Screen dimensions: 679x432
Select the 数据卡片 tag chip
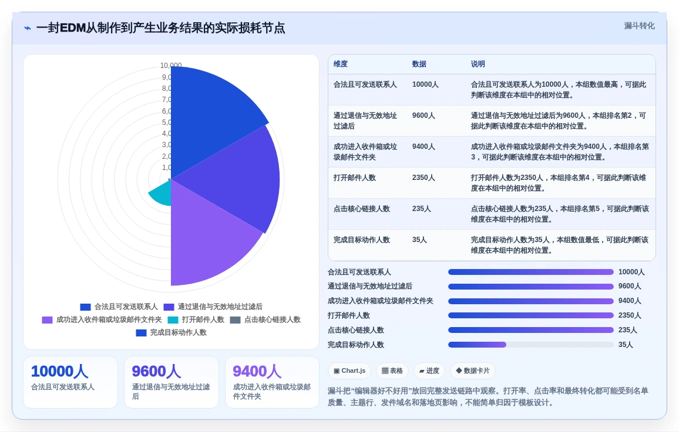point(472,370)
